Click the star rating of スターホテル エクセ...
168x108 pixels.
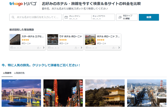click(x=25, y=40)
